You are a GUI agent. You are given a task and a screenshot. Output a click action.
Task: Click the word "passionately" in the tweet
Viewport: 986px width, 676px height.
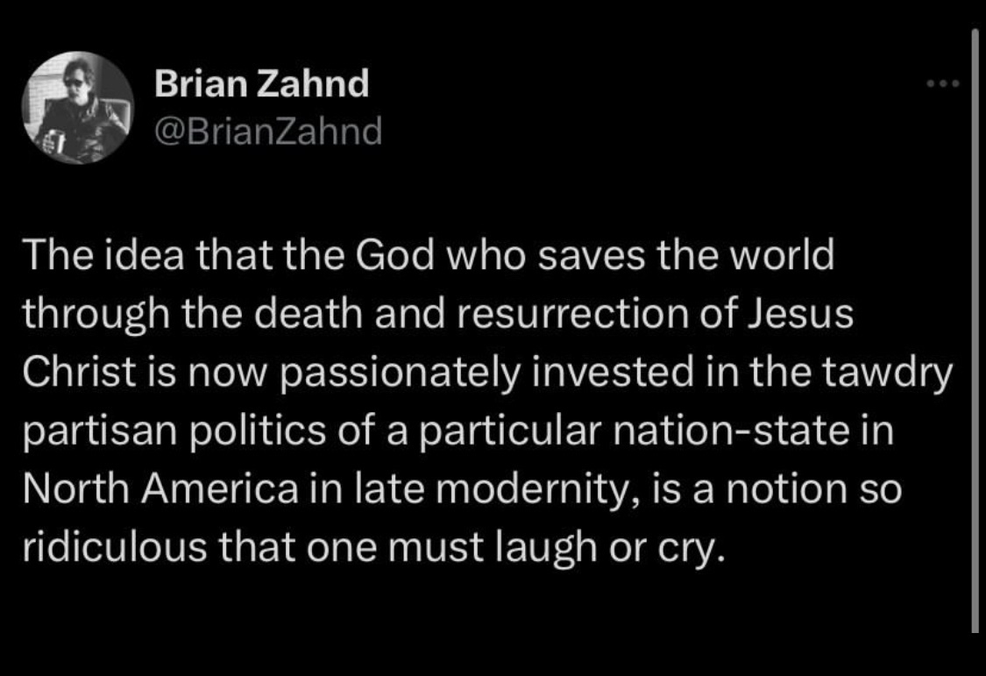tap(401, 373)
